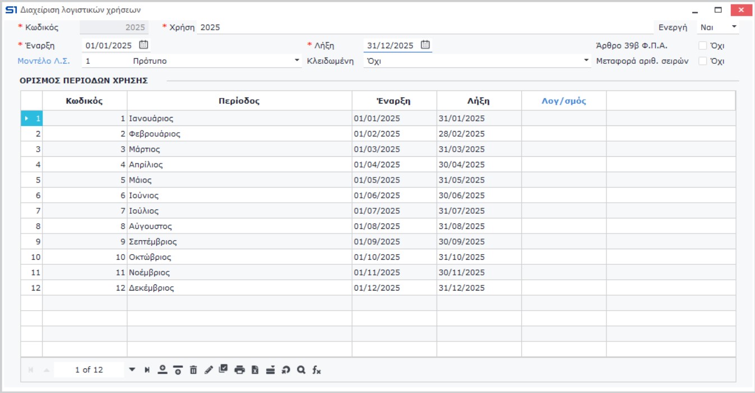The width and height of the screenshot is (755, 393).
Task: Expand the Κλειδωμένη dropdown
Action: point(586,61)
